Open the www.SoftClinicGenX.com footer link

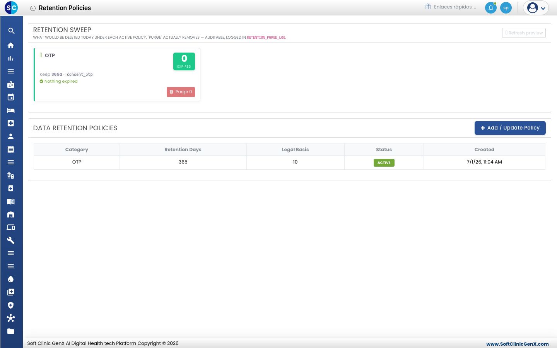click(x=517, y=344)
